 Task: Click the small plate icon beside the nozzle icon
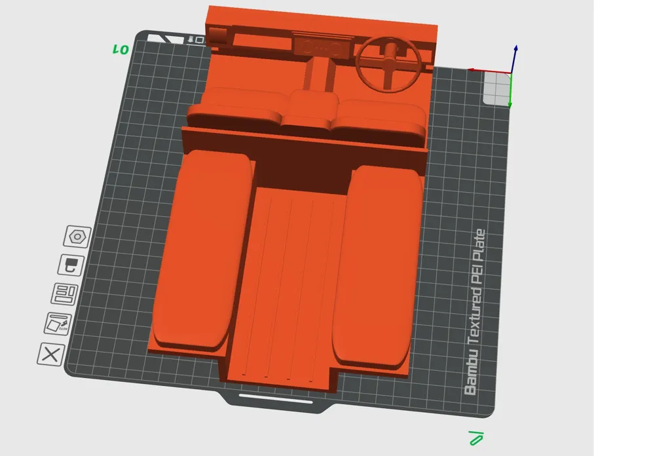200,41
